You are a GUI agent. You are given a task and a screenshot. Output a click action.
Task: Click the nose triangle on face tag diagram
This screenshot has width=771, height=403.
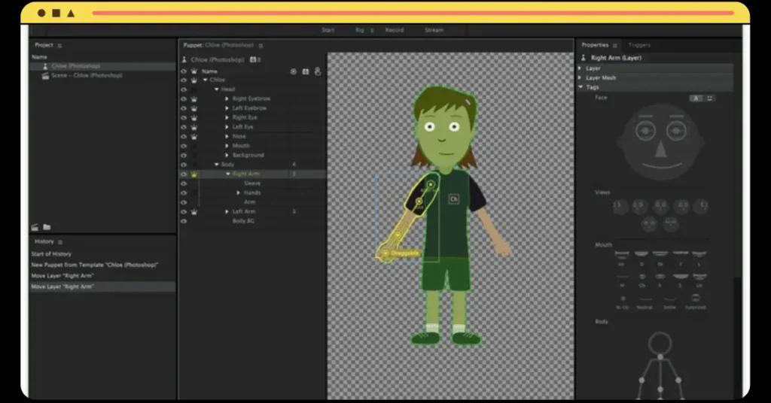pyautogui.click(x=660, y=150)
